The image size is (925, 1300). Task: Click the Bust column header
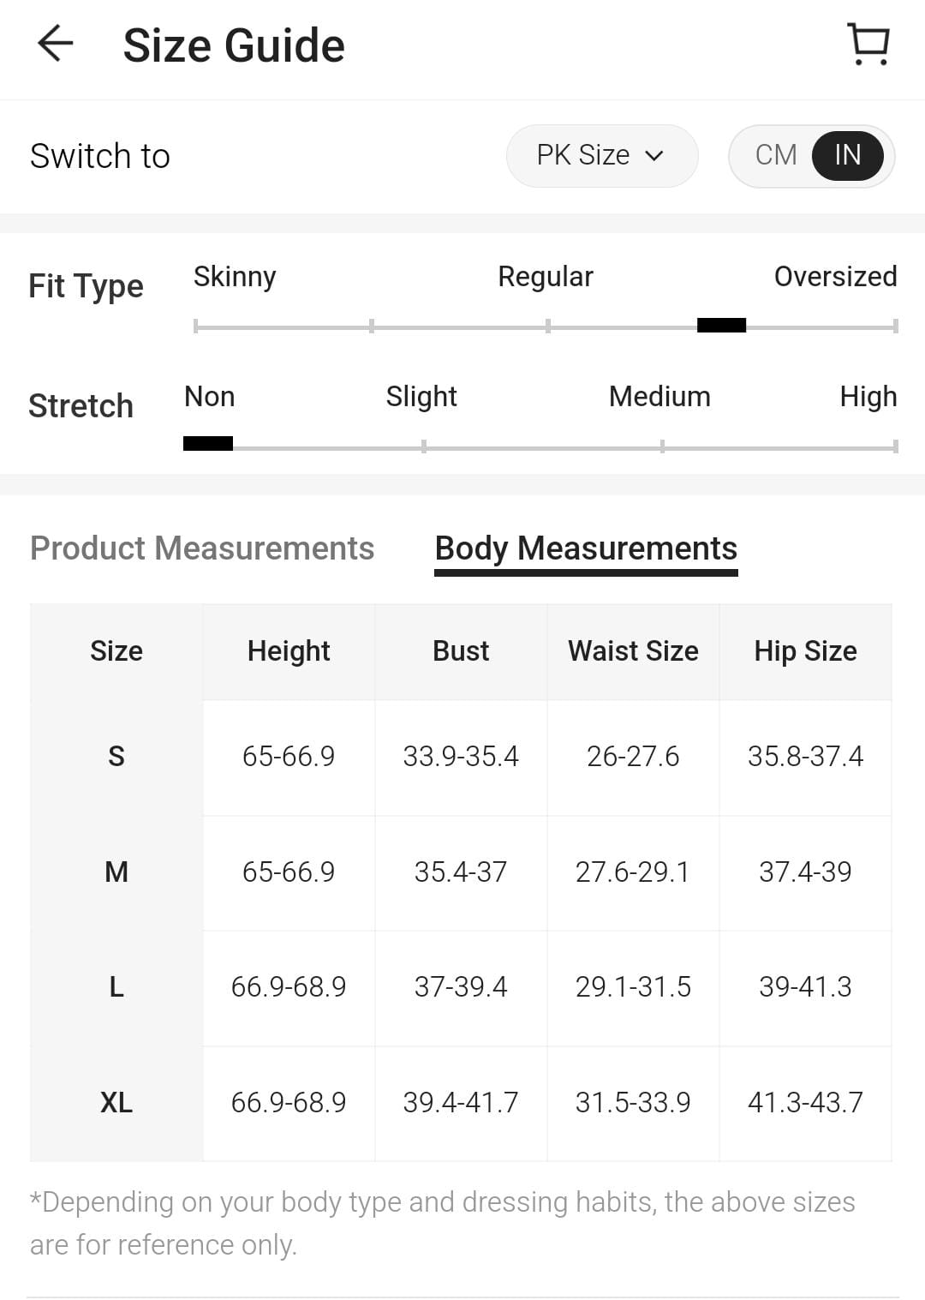[x=461, y=651]
